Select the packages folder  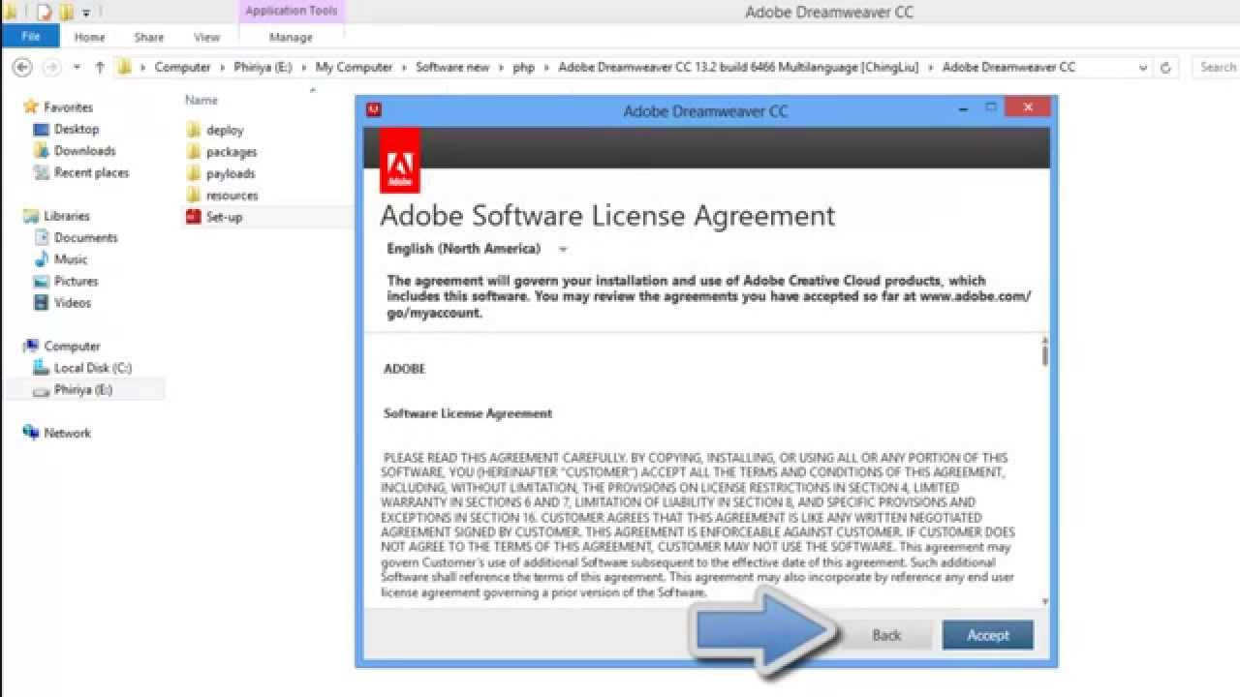coord(232,152)
